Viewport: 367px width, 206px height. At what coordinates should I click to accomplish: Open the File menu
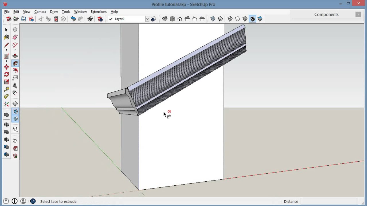pyautogui.click(x=7, y=12)
